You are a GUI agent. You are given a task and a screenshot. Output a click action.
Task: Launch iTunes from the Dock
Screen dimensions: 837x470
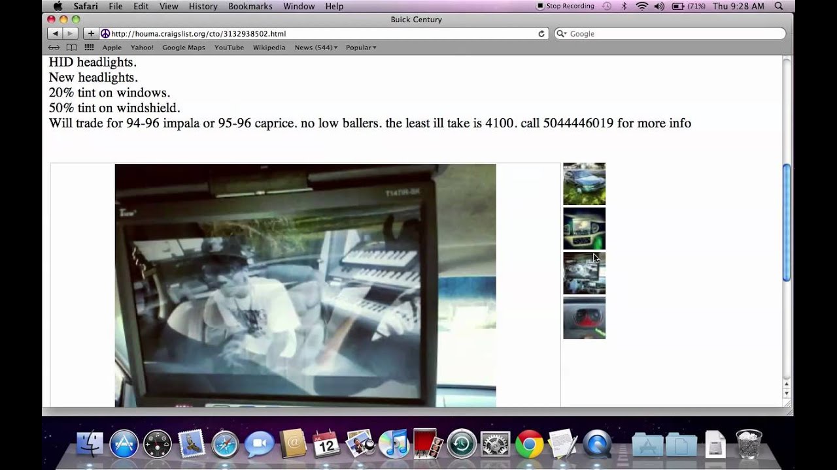(x=394, y=444)
